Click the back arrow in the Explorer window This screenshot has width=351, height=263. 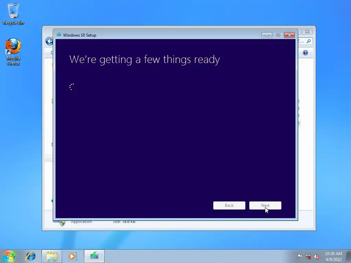[x=49, y=41]
